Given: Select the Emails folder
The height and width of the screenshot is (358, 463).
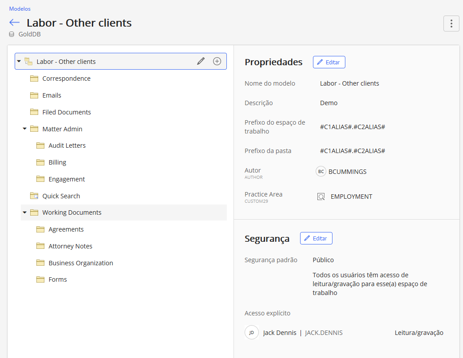Looking at the screenshot, I should coord(51,95).
